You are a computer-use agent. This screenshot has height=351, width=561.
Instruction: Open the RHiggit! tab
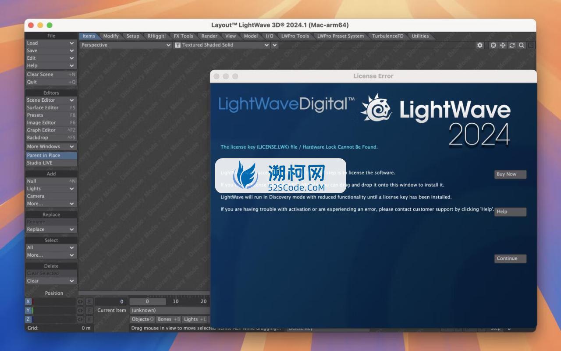tap(156, 36)
